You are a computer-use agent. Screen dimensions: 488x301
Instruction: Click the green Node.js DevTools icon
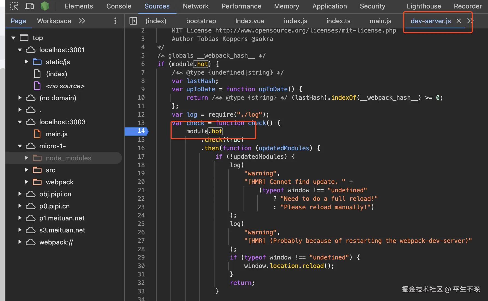[x=45, y=6]
